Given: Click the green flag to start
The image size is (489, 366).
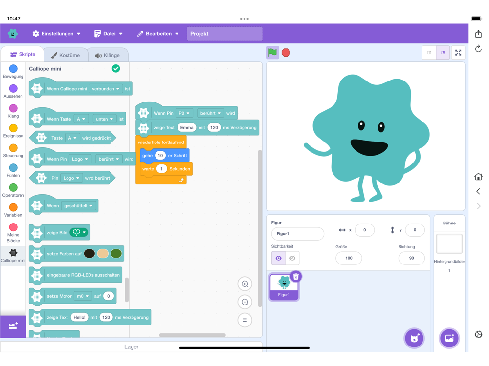Looking at the screenshot, I should tap(272, 53).
